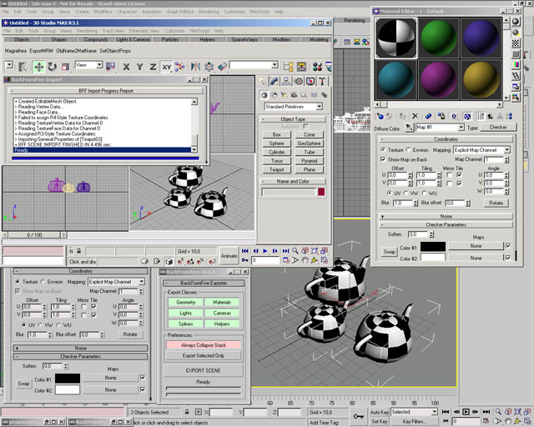Viewport: 534px width, 427px height.
Task: Click the Teapot primitive button
Action: [x=277, y=169]
